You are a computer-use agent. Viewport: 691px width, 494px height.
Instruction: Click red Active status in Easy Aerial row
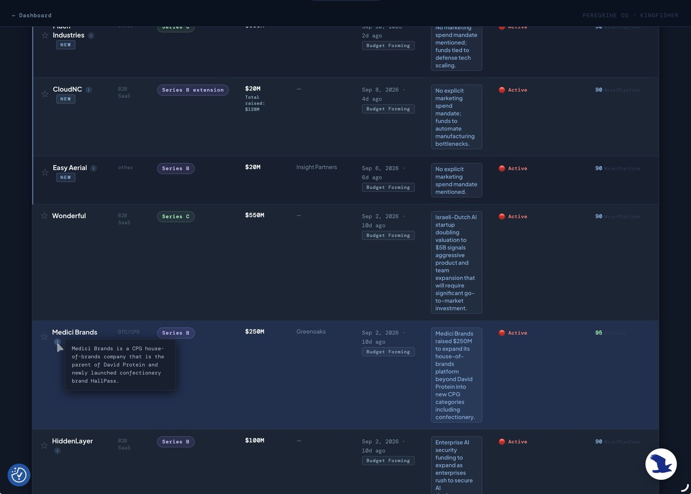coord(513,168)
